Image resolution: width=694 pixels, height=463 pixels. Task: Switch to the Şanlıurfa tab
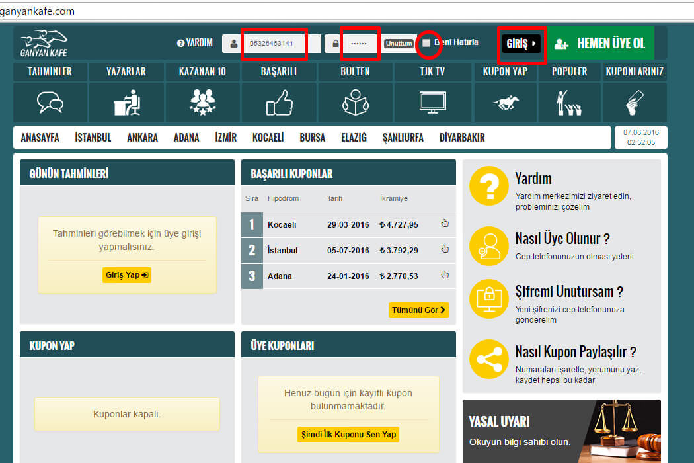(x=403, y=138)
